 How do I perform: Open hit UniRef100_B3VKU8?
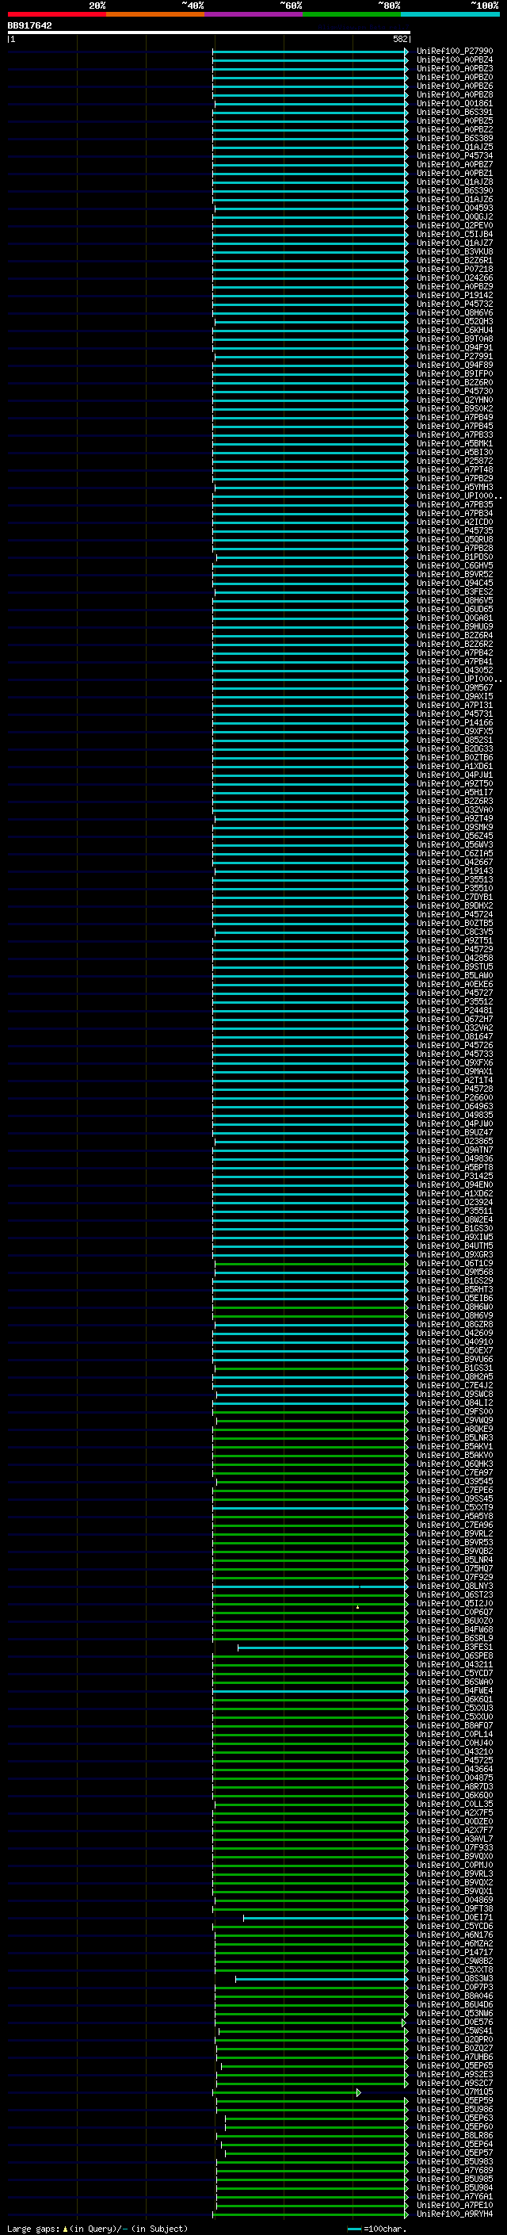(455, 251)
